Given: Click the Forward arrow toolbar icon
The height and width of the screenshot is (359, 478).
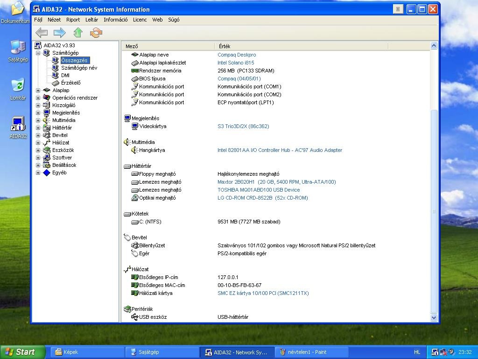Looking at the screenshot, I should [x=60, y=33].
